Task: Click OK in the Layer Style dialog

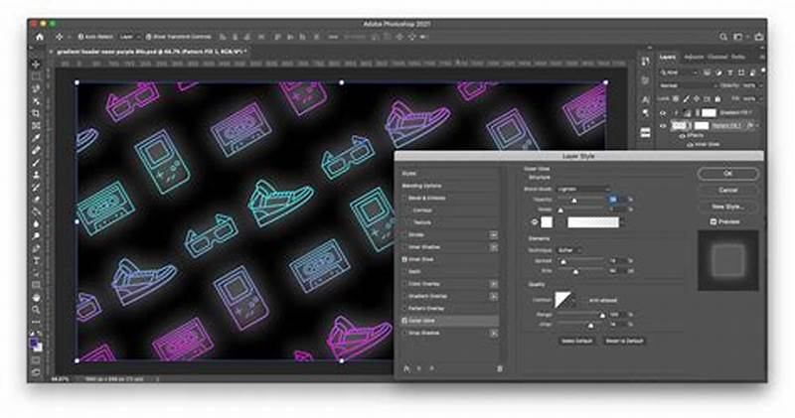Action: (728, 174)
